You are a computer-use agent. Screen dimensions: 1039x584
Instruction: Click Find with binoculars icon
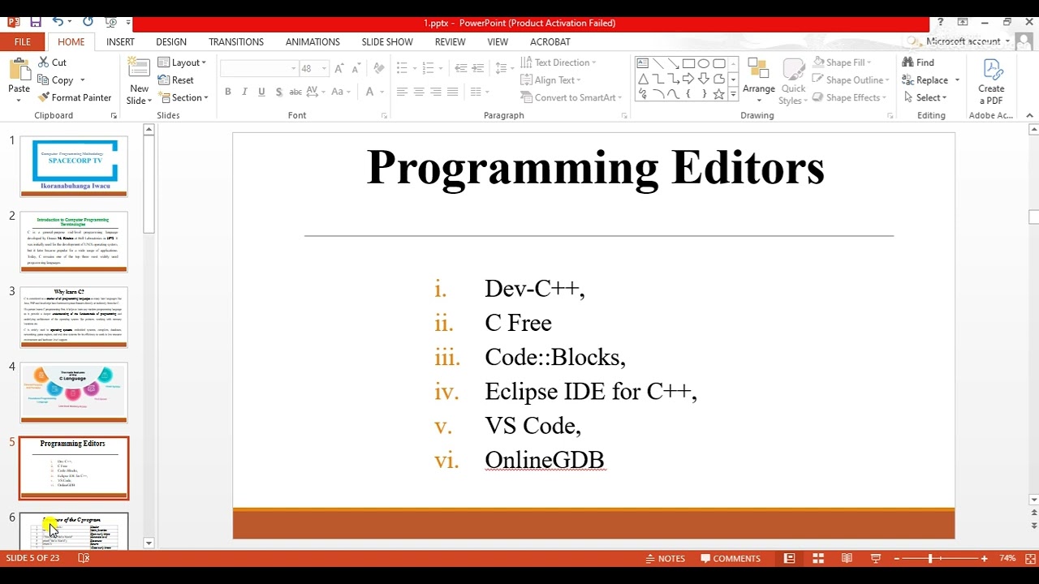click(x=918, y=62)
